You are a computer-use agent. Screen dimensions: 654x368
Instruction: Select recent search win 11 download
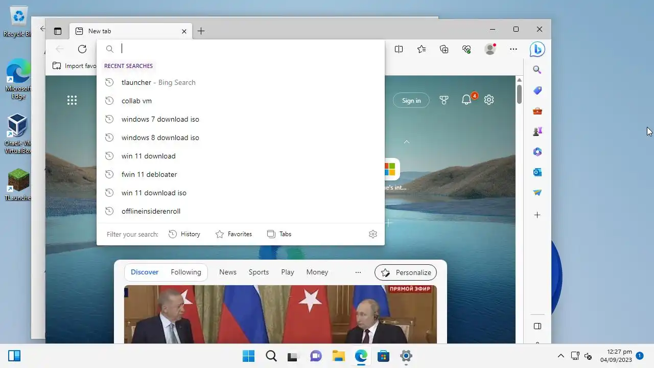click(x=241, y=156)
